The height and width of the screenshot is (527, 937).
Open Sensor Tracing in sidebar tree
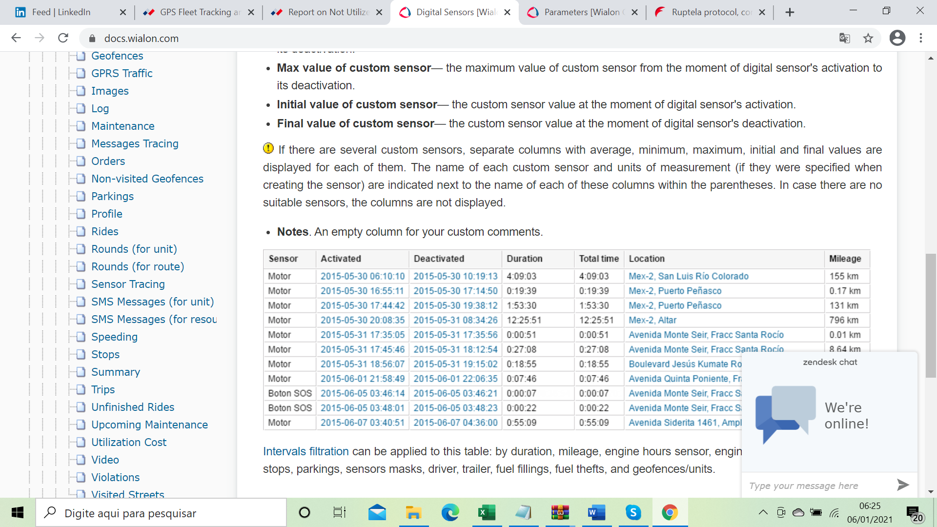128,284
